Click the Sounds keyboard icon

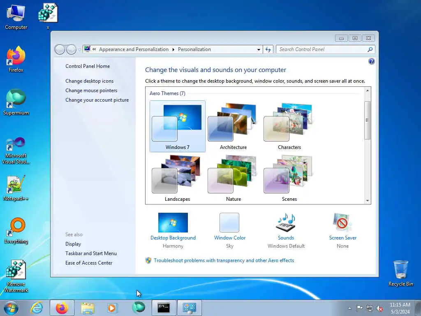coord(286,223)
